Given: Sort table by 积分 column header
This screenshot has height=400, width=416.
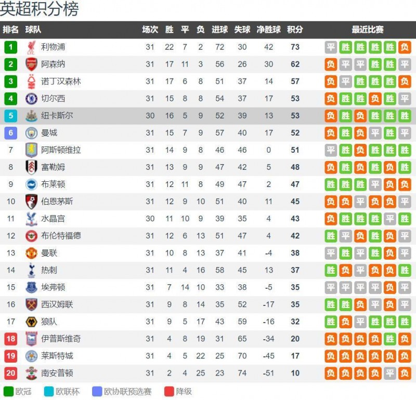Looking at the screenshot, I should (295, 30).
